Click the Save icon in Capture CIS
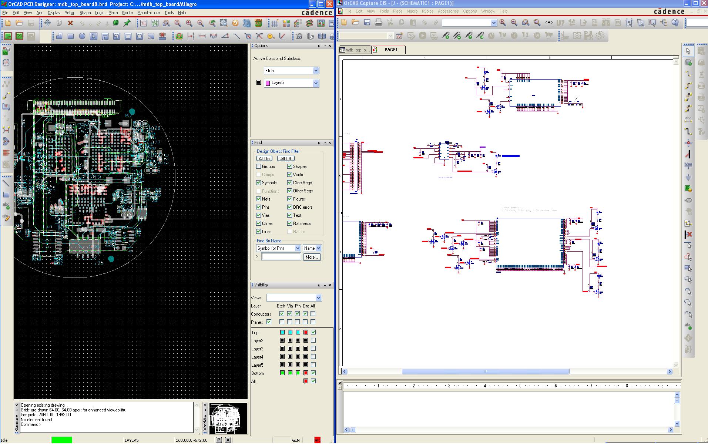This screenshot has height=444, width=708. coord(367,23)
